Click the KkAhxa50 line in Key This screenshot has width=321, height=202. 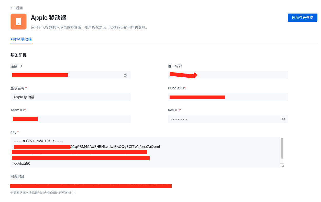click(x=22, y=163)
